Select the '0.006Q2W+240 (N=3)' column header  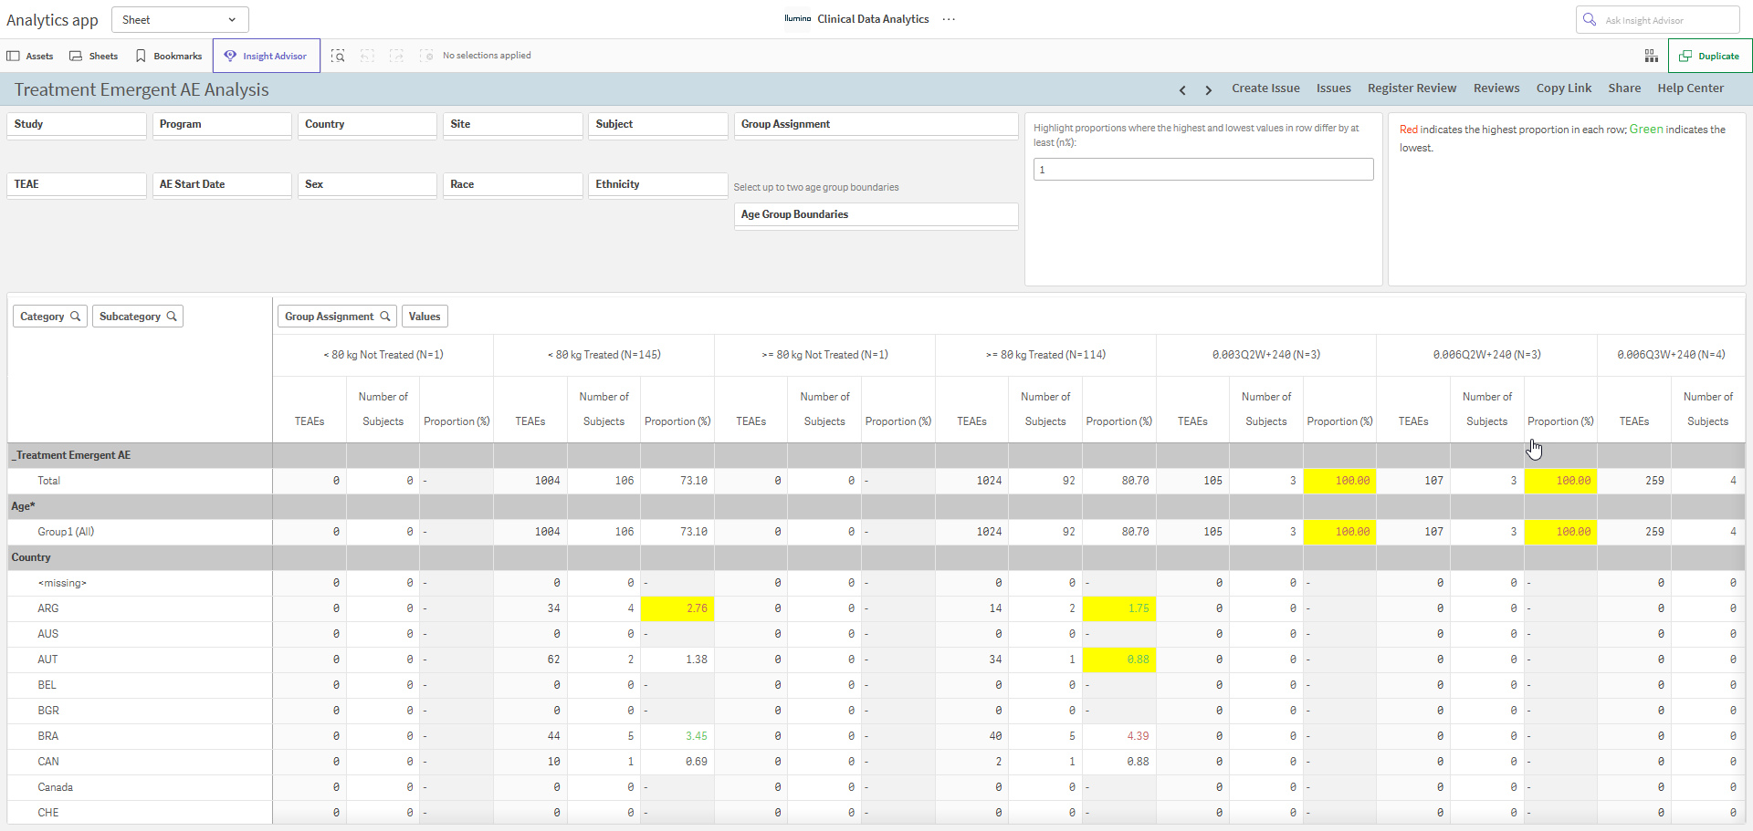pos(1487,355)
